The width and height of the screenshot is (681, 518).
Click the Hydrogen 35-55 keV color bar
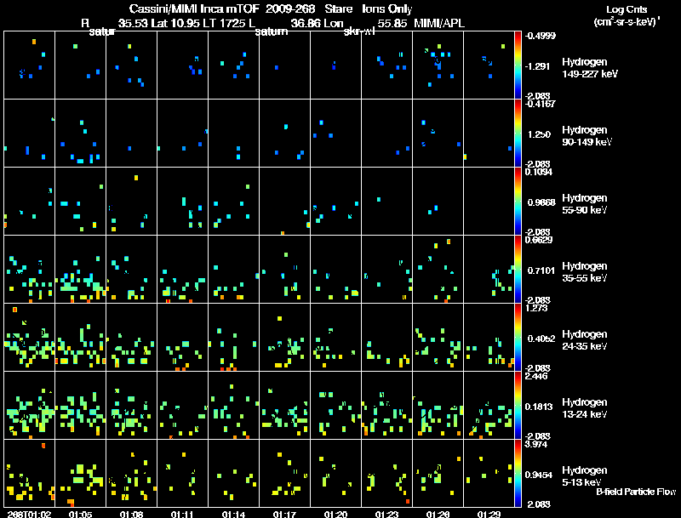coord(518,270)
